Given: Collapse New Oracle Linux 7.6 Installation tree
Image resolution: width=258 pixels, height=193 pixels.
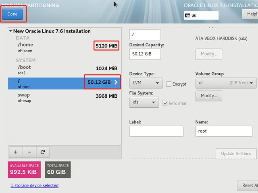Looking at the screenshot, I should tap(11, 31).
